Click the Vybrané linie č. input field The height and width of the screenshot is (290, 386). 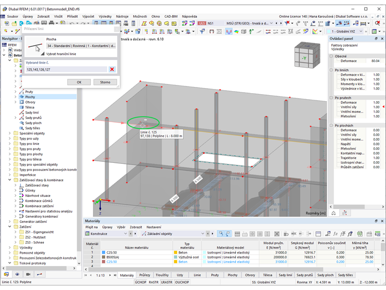[x=67, y=70]
